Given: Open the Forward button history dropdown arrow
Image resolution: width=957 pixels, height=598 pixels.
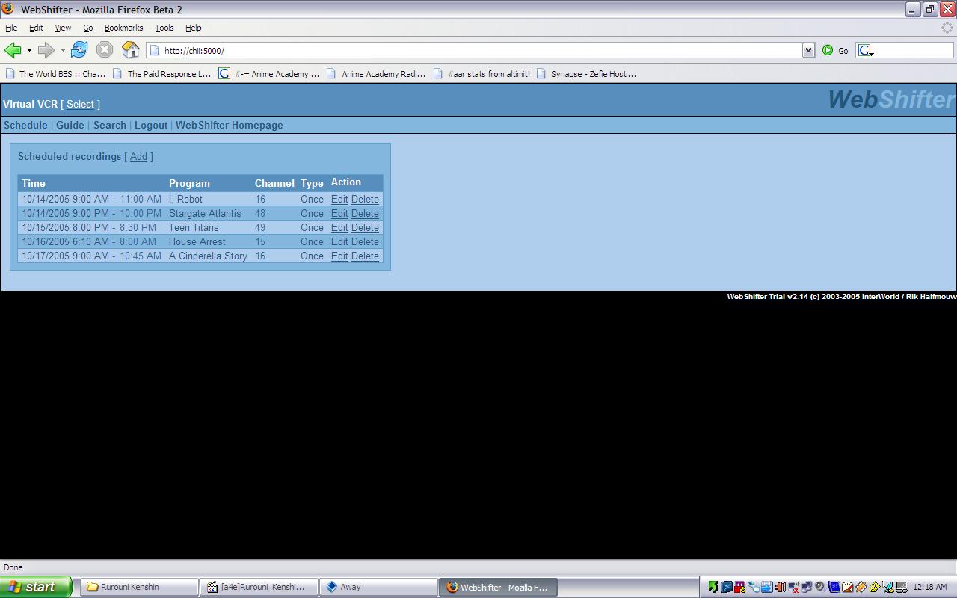Looking at the screenshot, I should (63, 51).
